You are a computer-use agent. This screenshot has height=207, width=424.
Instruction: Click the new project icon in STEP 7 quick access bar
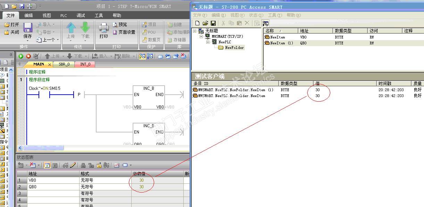tap(7, 6)
